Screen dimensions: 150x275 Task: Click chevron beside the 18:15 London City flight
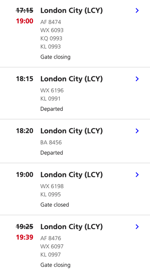click(137, 79)
